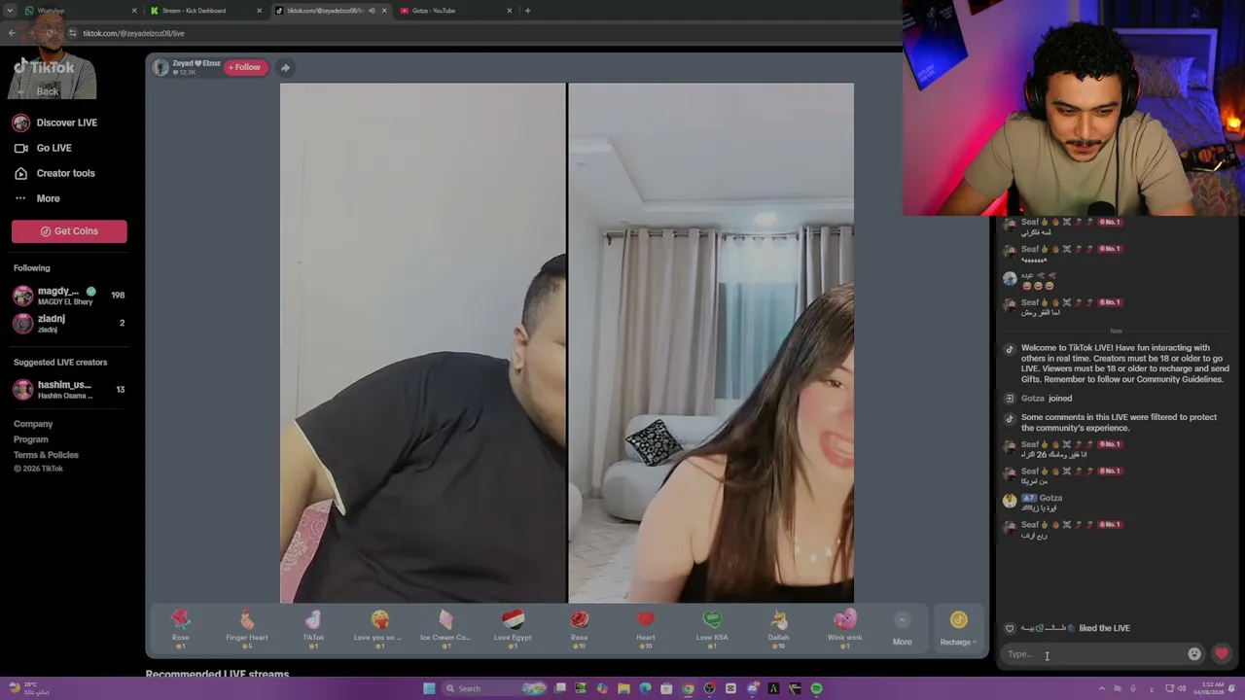Viewport: 1245px width, 700px height.
Task: Expand more gifts with the More arrow
Action: click(903, 629)
